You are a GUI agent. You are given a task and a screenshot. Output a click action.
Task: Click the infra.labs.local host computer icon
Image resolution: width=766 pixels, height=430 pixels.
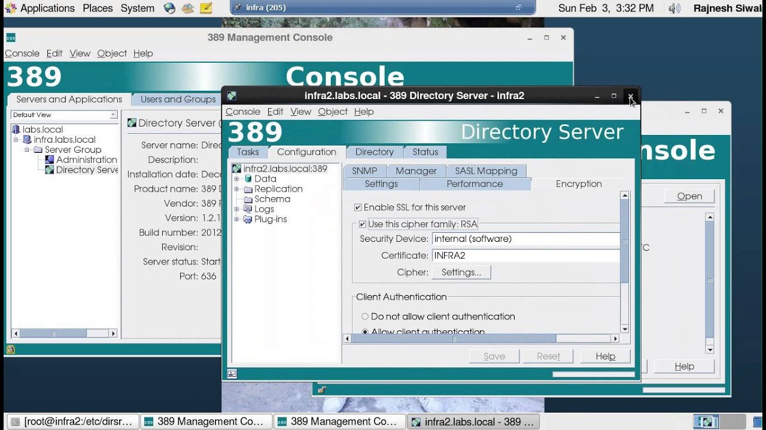[27, 139]
